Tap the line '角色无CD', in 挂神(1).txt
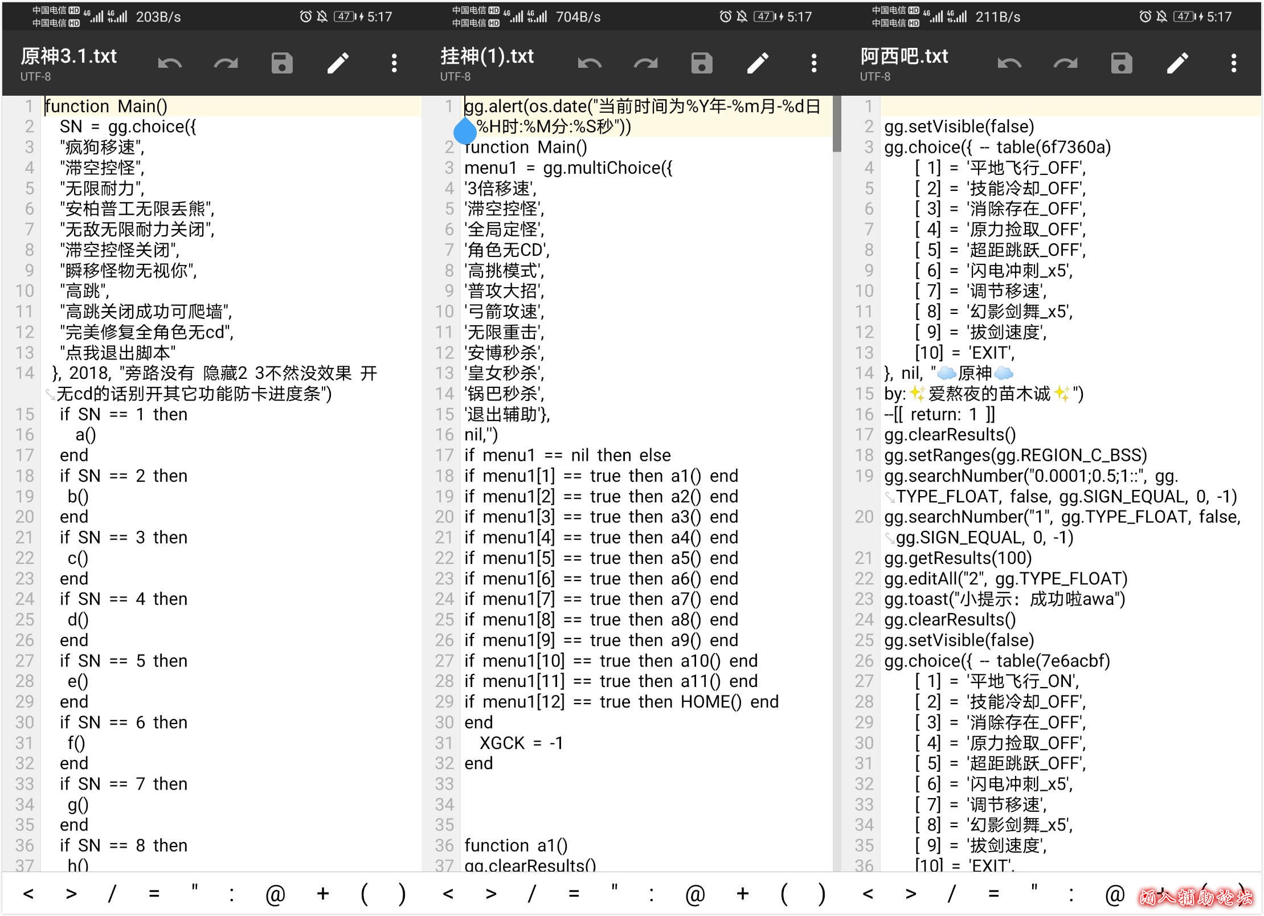Screen dimensions: 1264x916 click(x=507, y=250)
